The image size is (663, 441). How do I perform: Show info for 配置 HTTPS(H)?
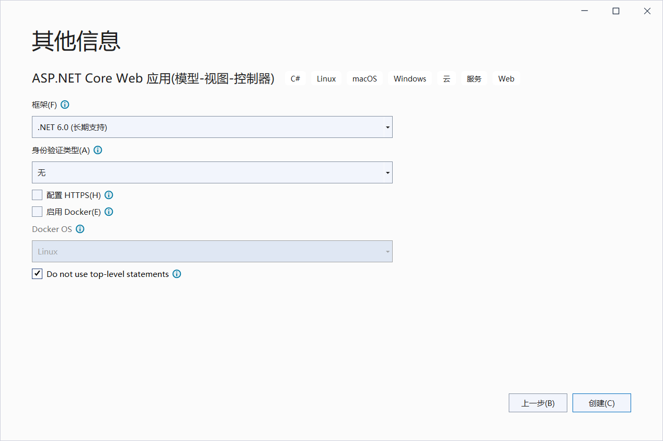(109, 195)
